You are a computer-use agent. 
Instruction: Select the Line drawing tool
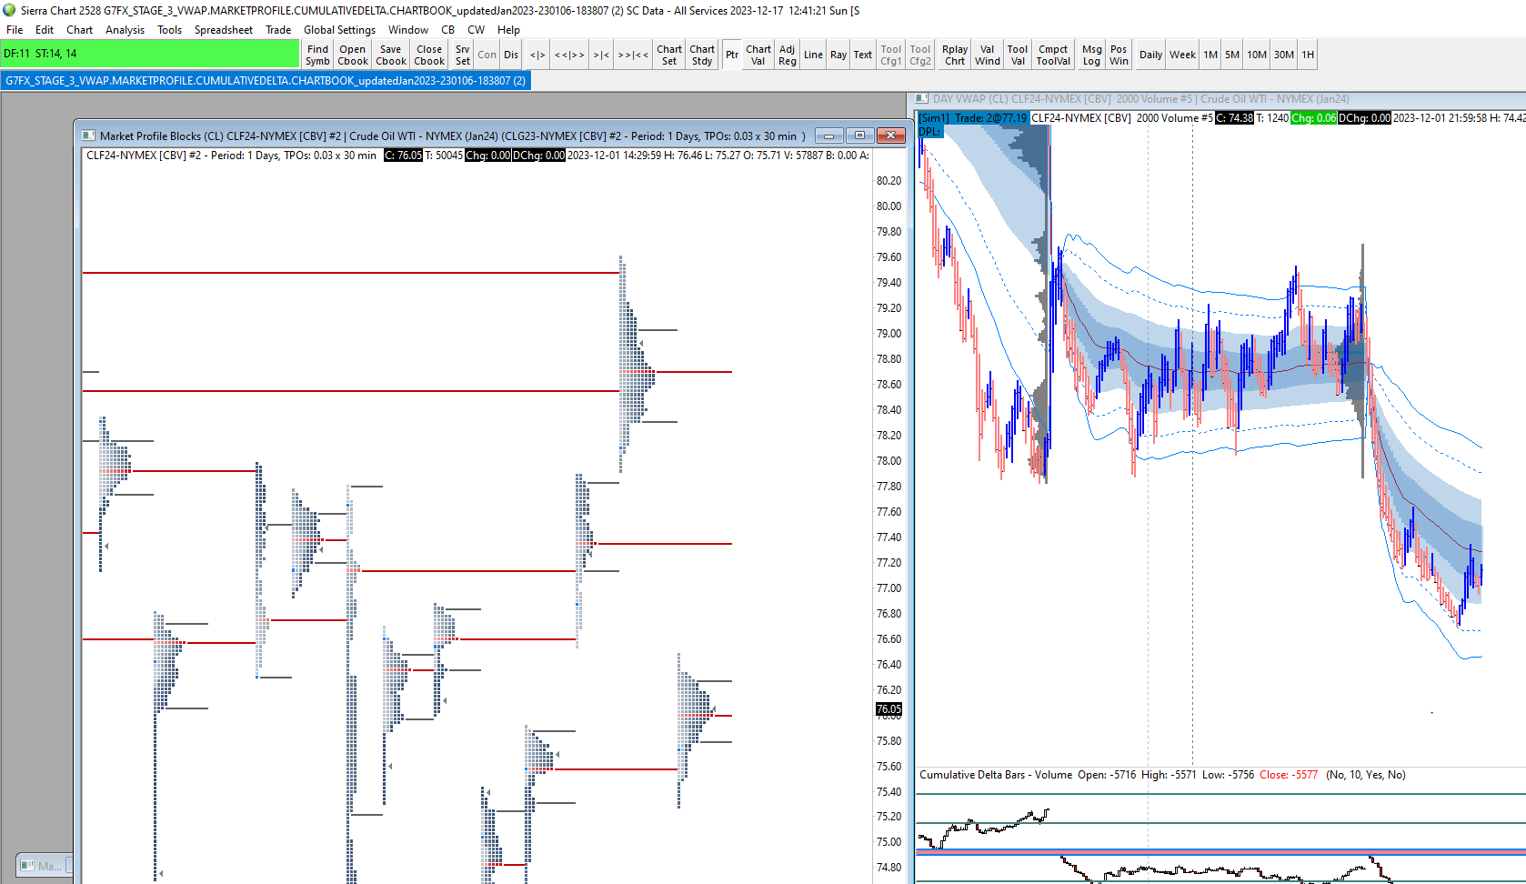(813, 55)
